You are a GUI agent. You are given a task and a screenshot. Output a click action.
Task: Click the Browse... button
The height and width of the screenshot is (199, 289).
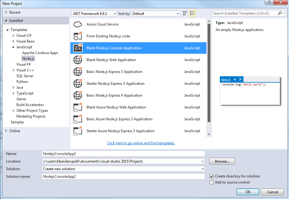(x=222, y=161)
